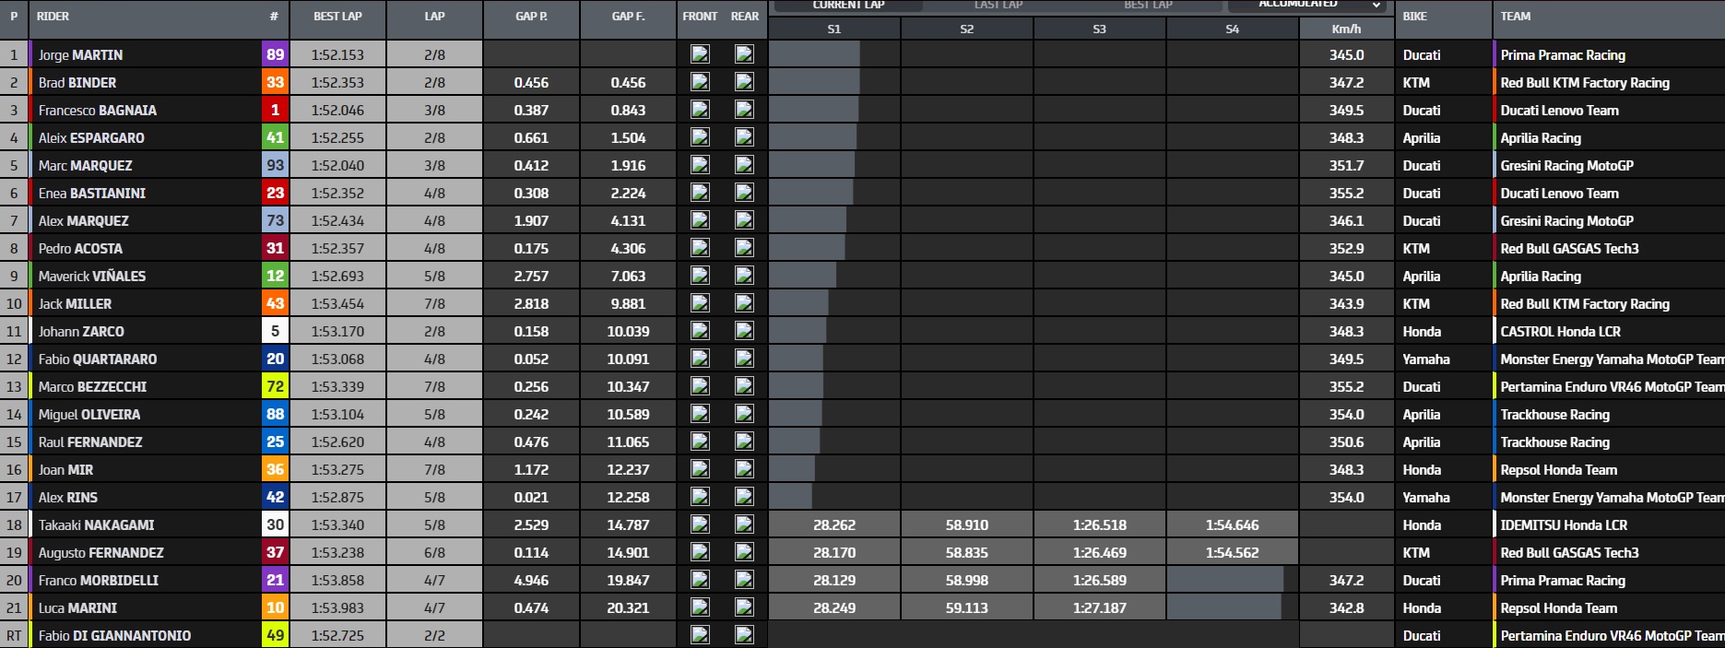Select rider name Jorge MARTIN
The height and width of the screenshot is (648, 1725).
(80, 54)
